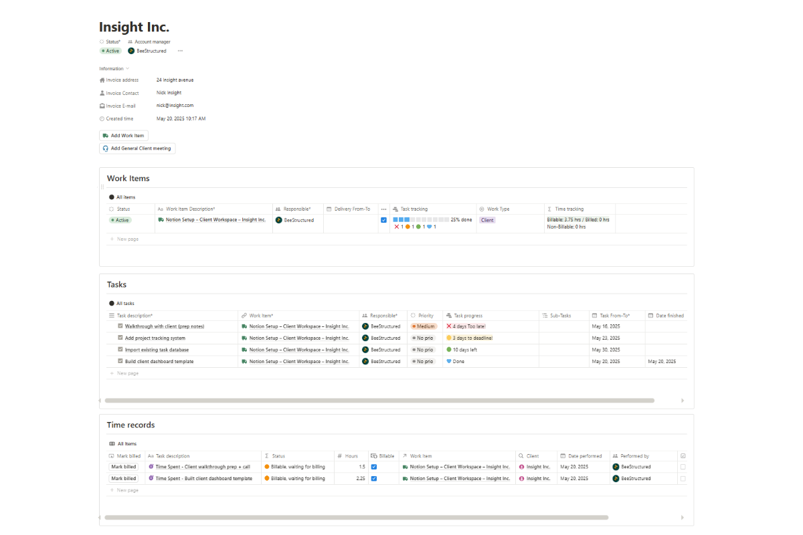Open the three-dots menu beside Account manager
This screenshot has height=535, width=803.
click(x=180, y=51)
